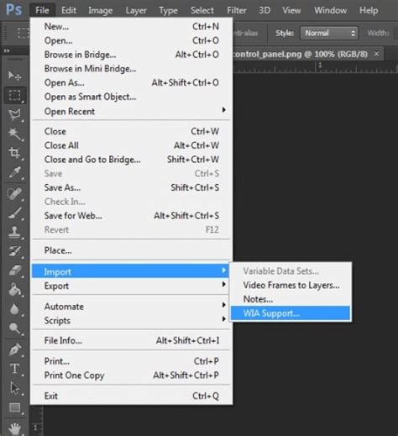The width and height of the screenshot is (398, 436).
Task: Open the Type menu
Action: coord(168,10)
